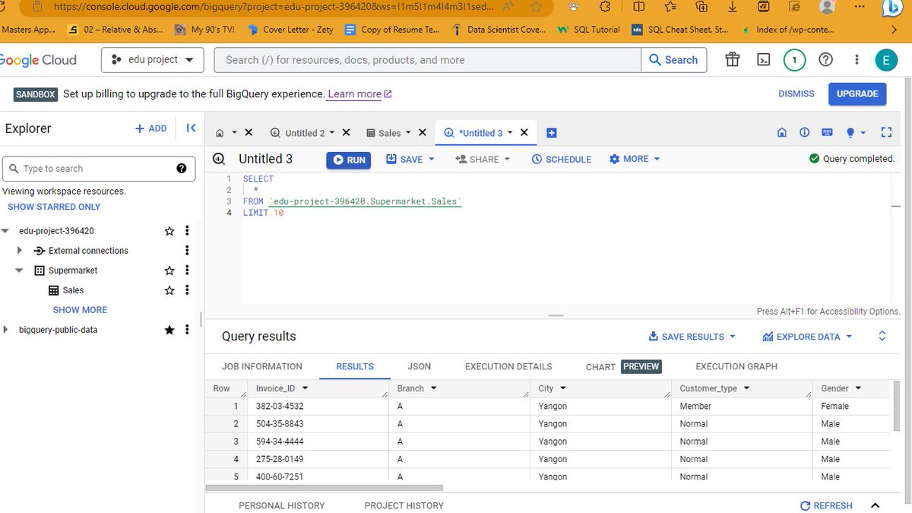Open Cloud Shell terminal icon
The width and height of the screenshot is (912, 513).
(763, 59)
